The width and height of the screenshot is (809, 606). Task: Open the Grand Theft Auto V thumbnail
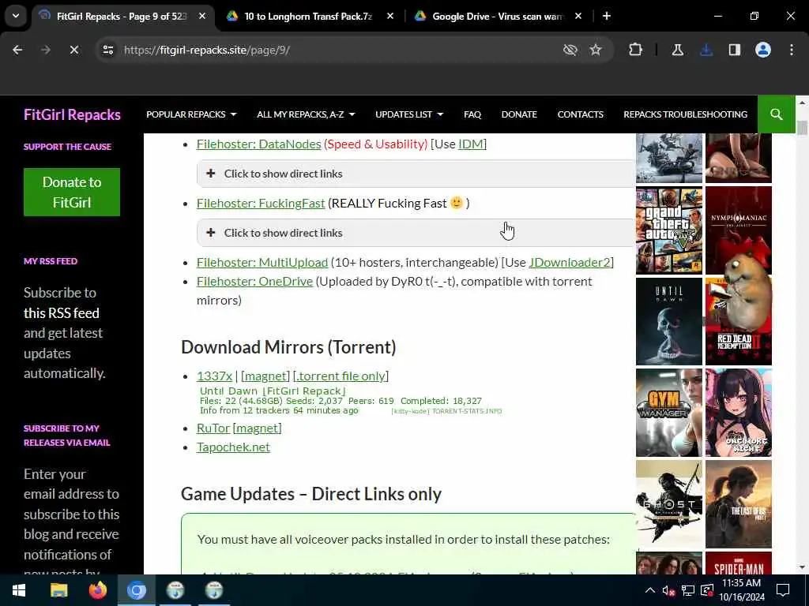coord(668,230)
